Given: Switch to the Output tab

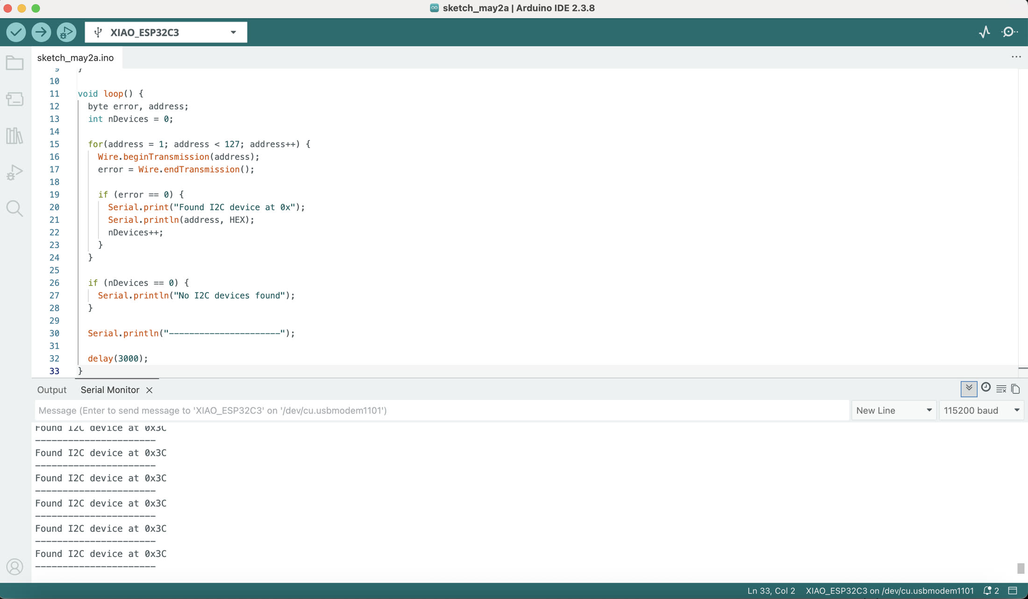Looking at the screenshot, I should click(x=52, y=390).
